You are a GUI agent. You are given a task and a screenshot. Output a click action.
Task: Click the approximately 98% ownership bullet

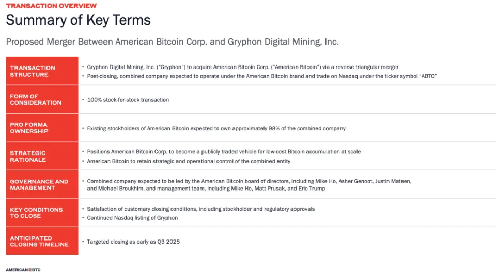216,128
